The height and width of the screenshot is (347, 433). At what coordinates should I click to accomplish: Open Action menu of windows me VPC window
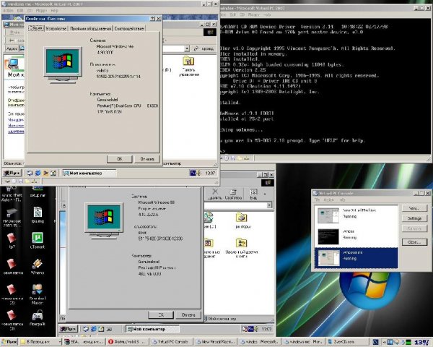pyautogui.click(x=8, y=11)
